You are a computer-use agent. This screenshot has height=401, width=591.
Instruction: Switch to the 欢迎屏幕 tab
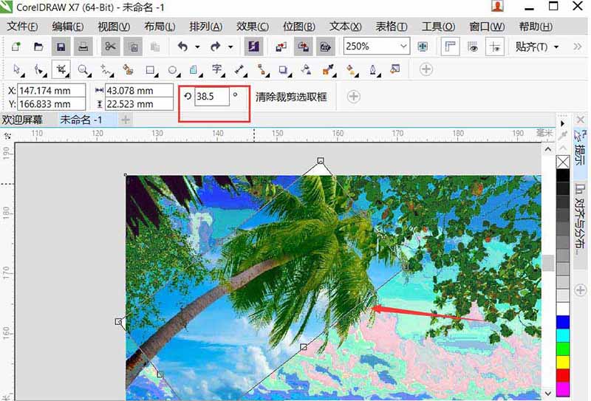23,120
